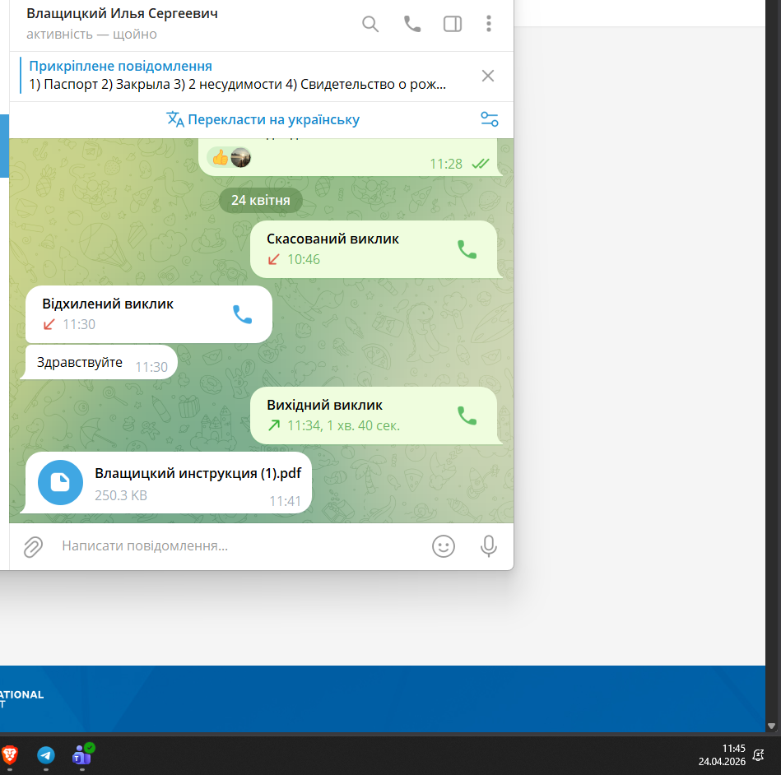Image resolution: width=781 pixels, height=775 pixels.
Task: Toggle the right sidebar panel icon
Action: click(453, 24)
